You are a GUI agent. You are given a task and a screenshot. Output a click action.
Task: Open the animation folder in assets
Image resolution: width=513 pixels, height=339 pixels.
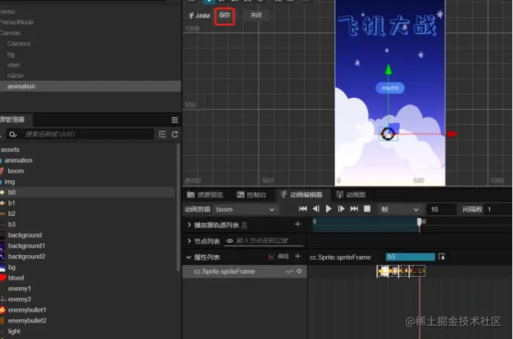19,160
